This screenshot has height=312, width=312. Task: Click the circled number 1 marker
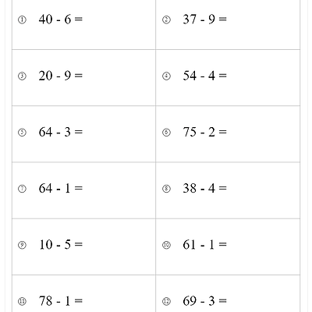coord(22,19)
